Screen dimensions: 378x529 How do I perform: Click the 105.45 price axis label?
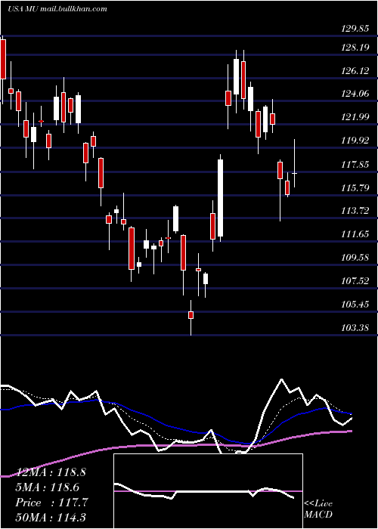coord(355,305)
